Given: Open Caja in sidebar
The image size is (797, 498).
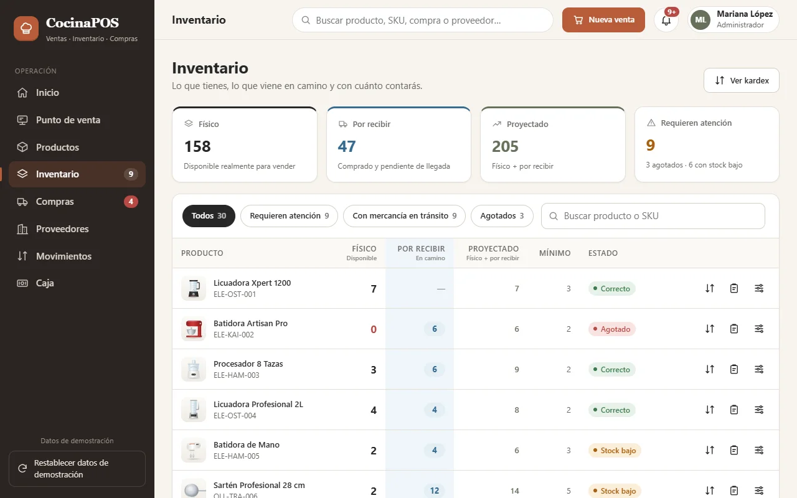Looking at the screenshot, I should (x=77, y=283).
